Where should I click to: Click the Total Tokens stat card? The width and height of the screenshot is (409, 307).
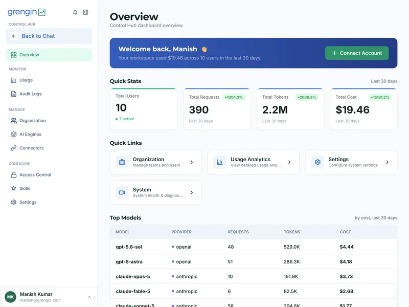tap(290, 109)
